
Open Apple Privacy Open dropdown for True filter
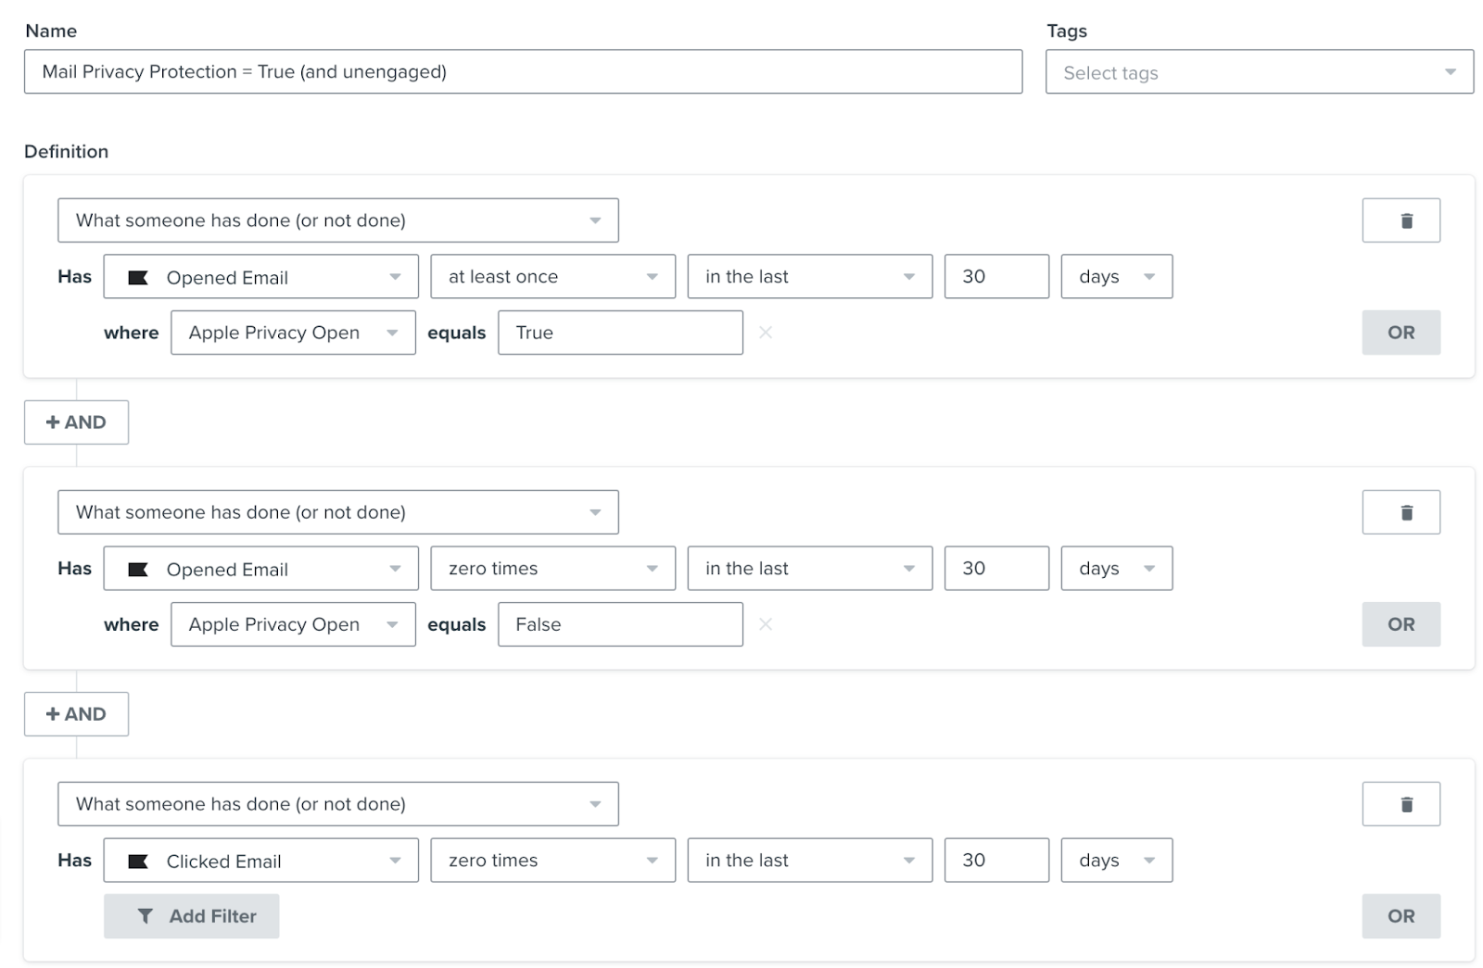click(293, 333)
